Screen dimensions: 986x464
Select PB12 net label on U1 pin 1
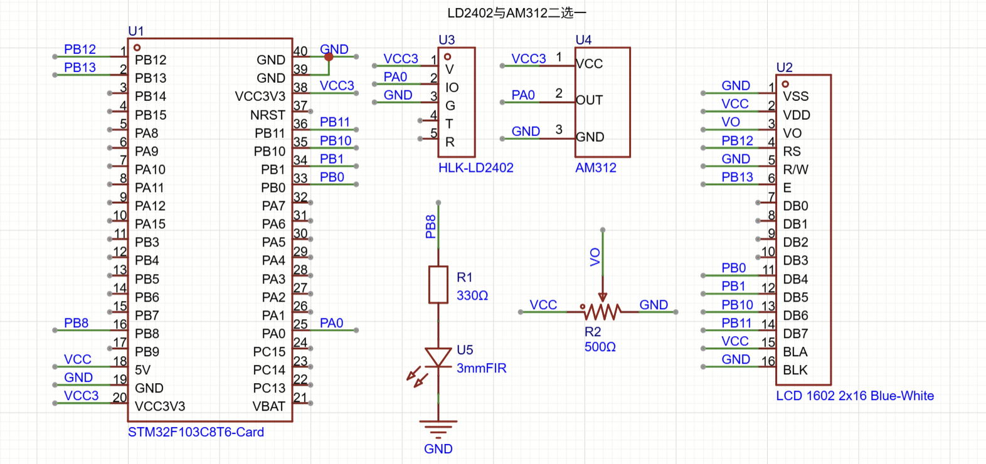(x=80, y=49)
